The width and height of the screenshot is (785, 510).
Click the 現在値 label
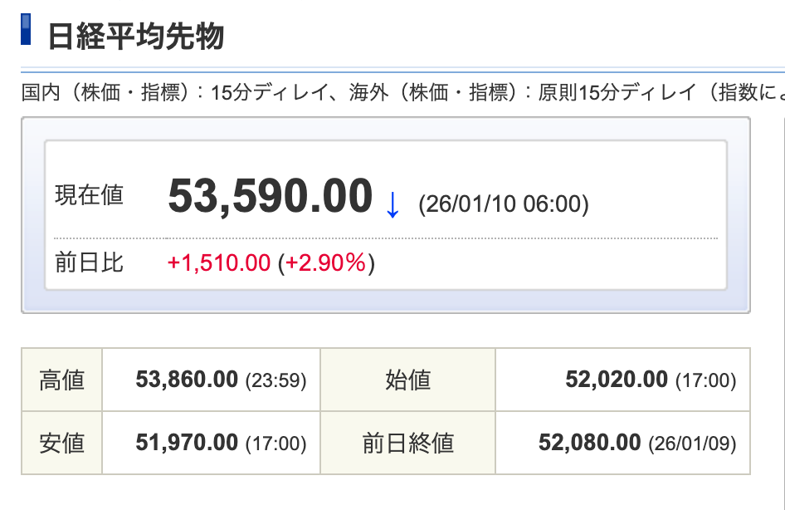tap(89, 196)
